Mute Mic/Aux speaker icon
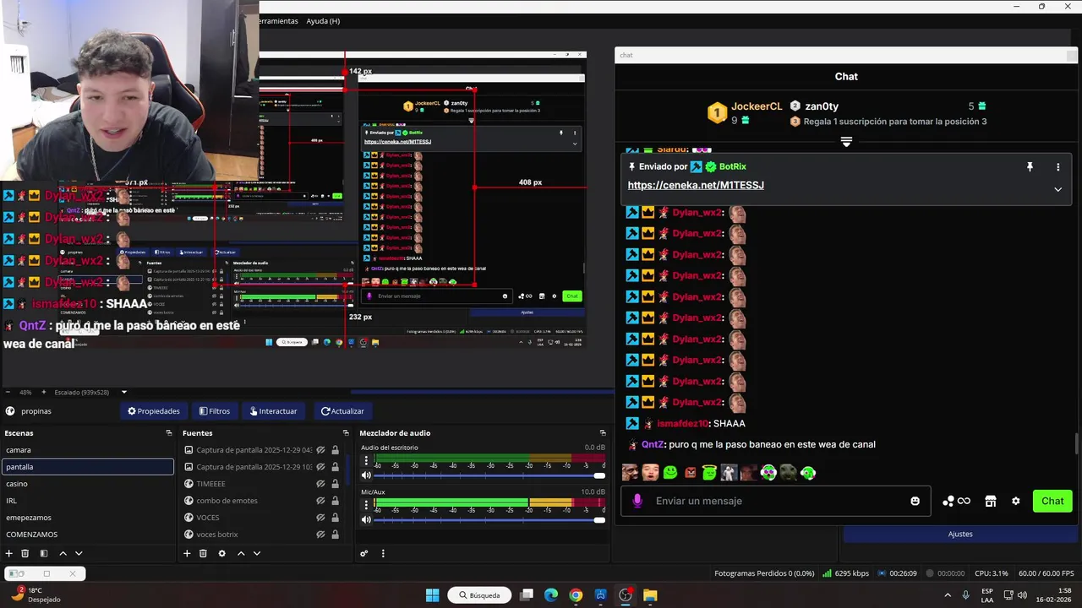This screenshot has width=1082, height=608. click(x=366, y=519)
